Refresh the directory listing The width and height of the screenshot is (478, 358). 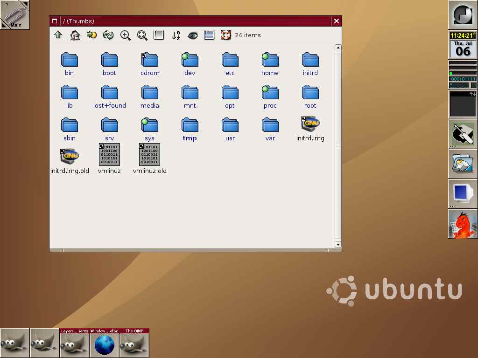point(108,35)
